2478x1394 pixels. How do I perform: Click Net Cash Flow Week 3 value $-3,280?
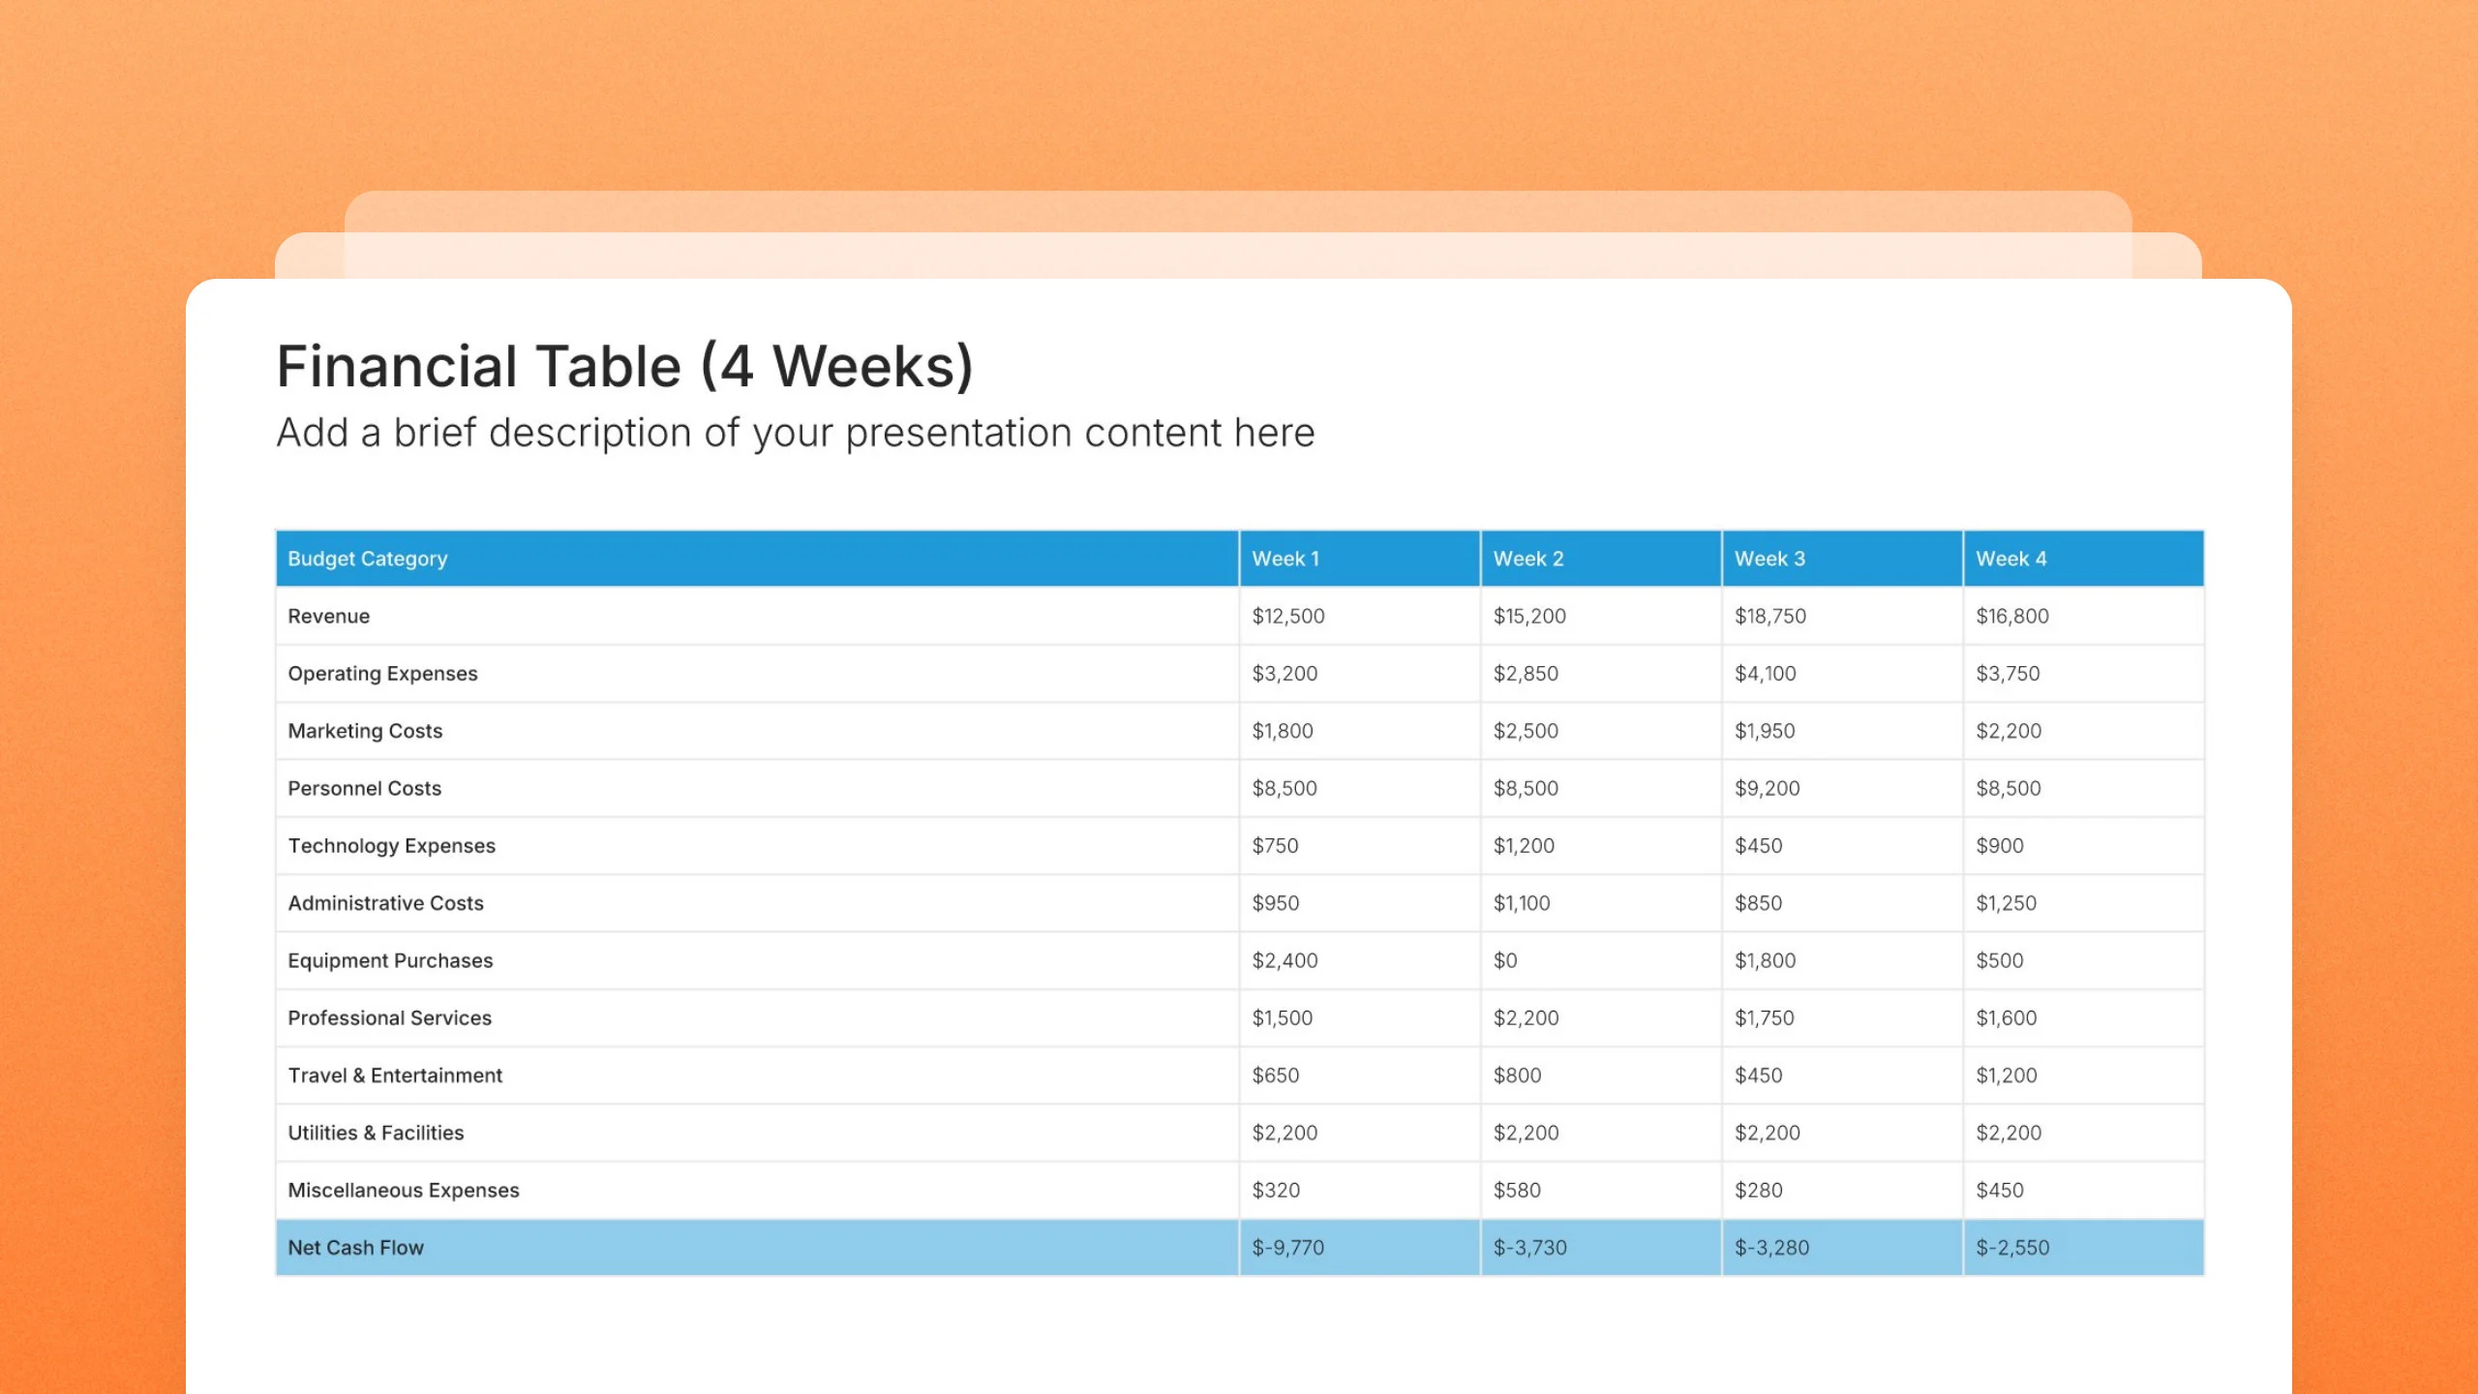click(1771, 1248)
